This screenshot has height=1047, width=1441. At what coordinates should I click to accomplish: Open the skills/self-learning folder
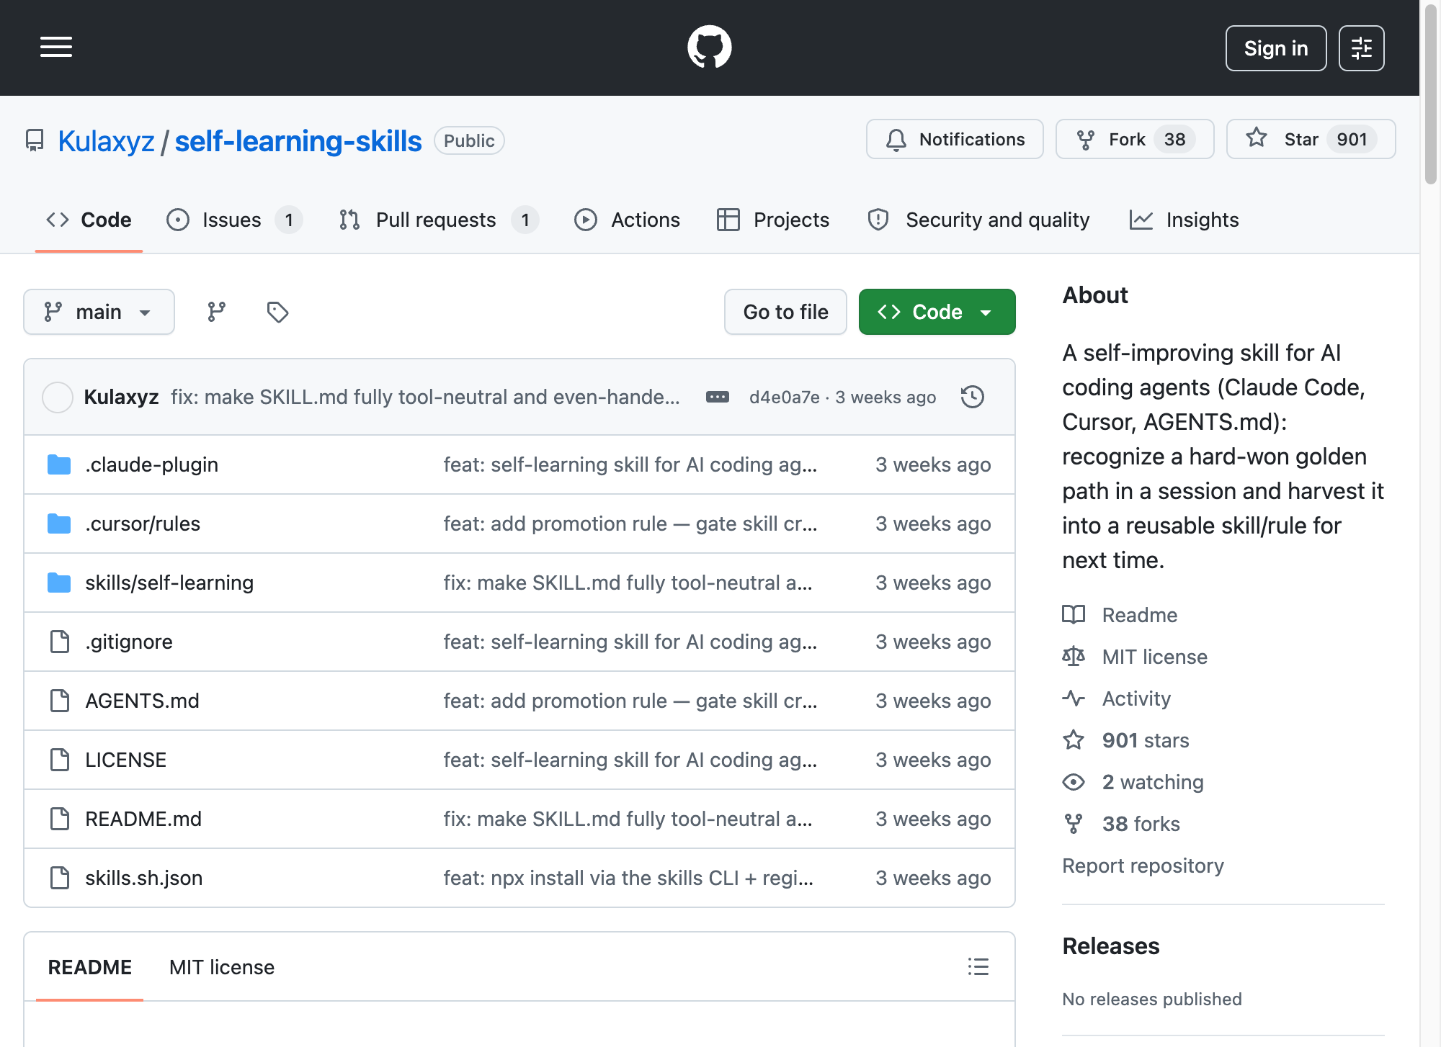coord(169,583)
